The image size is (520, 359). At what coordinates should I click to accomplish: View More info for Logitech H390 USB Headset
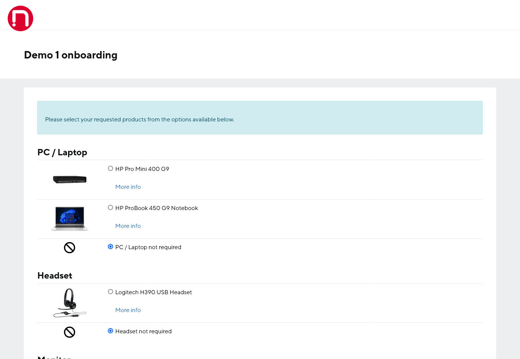pos(128,310)
